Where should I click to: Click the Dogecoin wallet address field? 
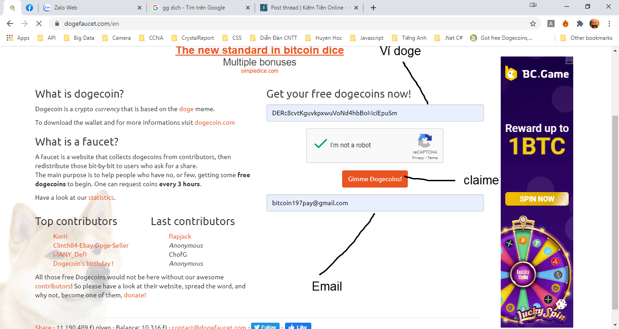375,113
